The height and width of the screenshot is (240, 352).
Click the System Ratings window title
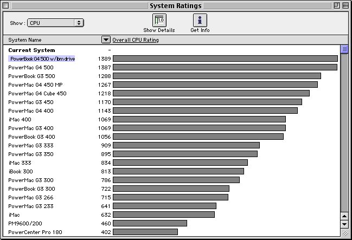[176, 6]
